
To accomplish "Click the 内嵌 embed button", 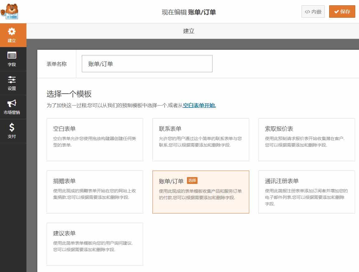I will [313, 12].
